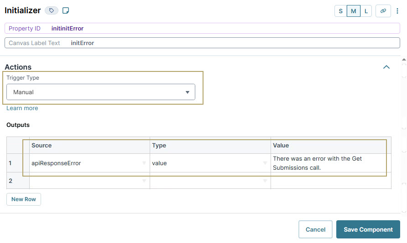
Task: Set modal size to M
Action: 353,11
